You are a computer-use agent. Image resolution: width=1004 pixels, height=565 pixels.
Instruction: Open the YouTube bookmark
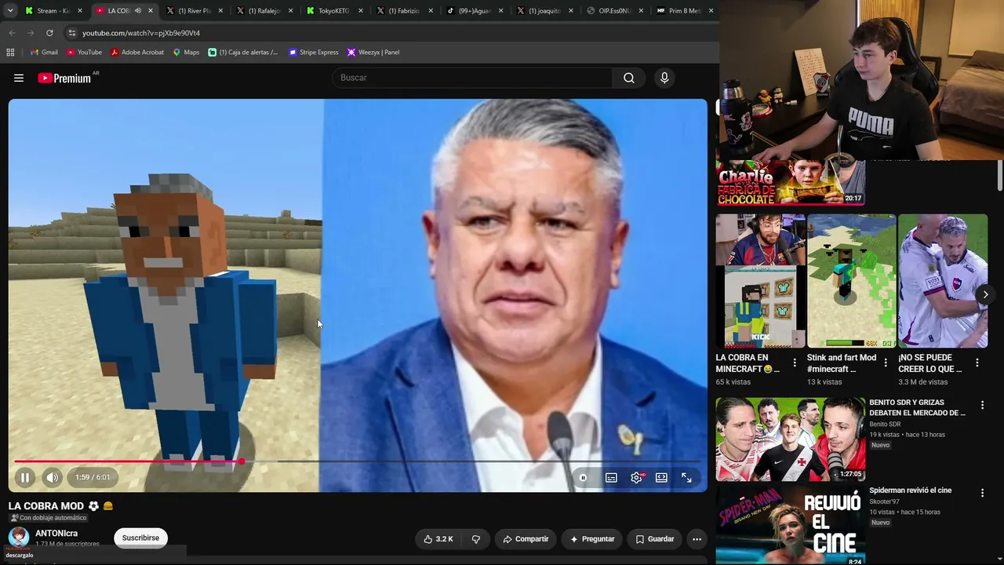click(x=84, y=53)
